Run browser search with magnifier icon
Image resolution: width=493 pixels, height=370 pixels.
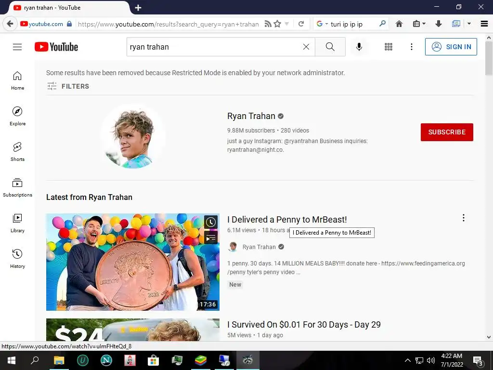point(382,24)
